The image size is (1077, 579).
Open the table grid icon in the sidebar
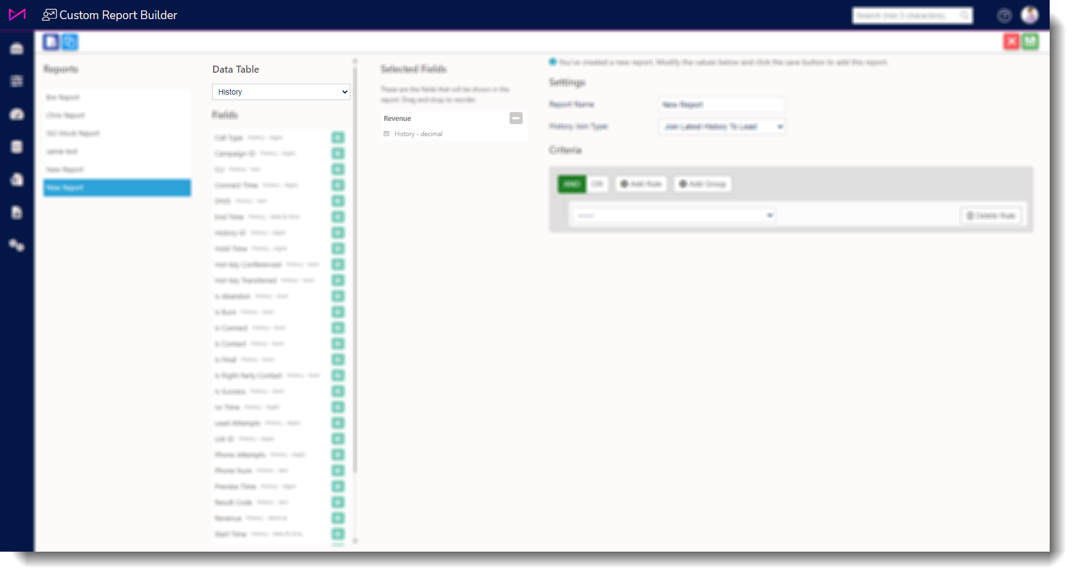coord(17,81)
